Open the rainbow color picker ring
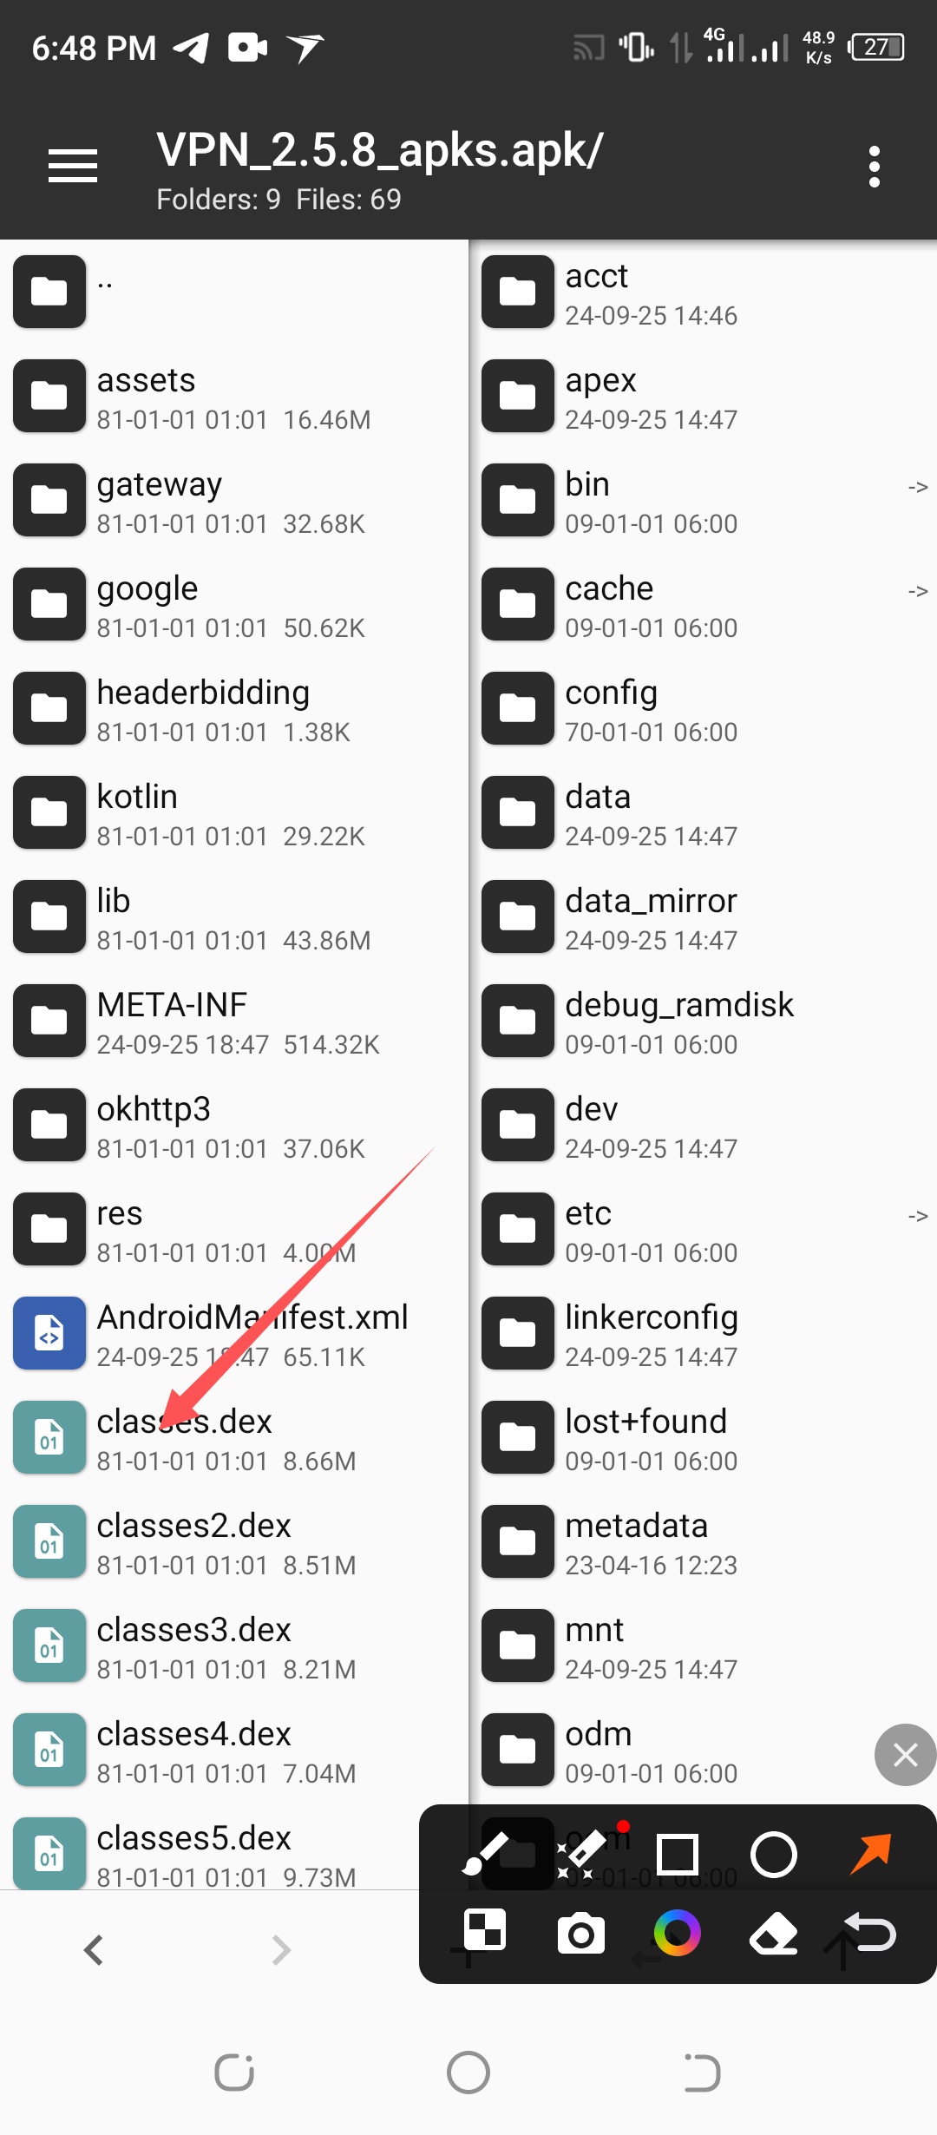The width and height of the screenshot is (937, 2135). click(x=678, y=1933)
